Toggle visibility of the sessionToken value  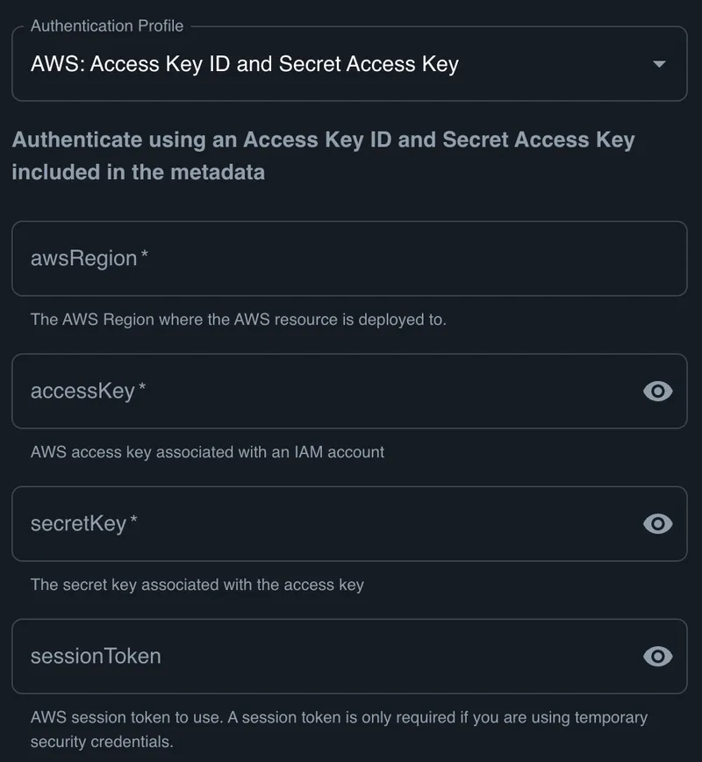click(x=658, y=657)
